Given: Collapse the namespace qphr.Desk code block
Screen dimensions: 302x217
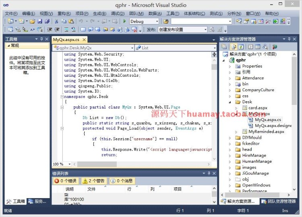Looking at the screenshot, I should pos(62,97).
